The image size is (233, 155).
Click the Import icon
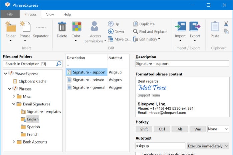pos(180,26)
